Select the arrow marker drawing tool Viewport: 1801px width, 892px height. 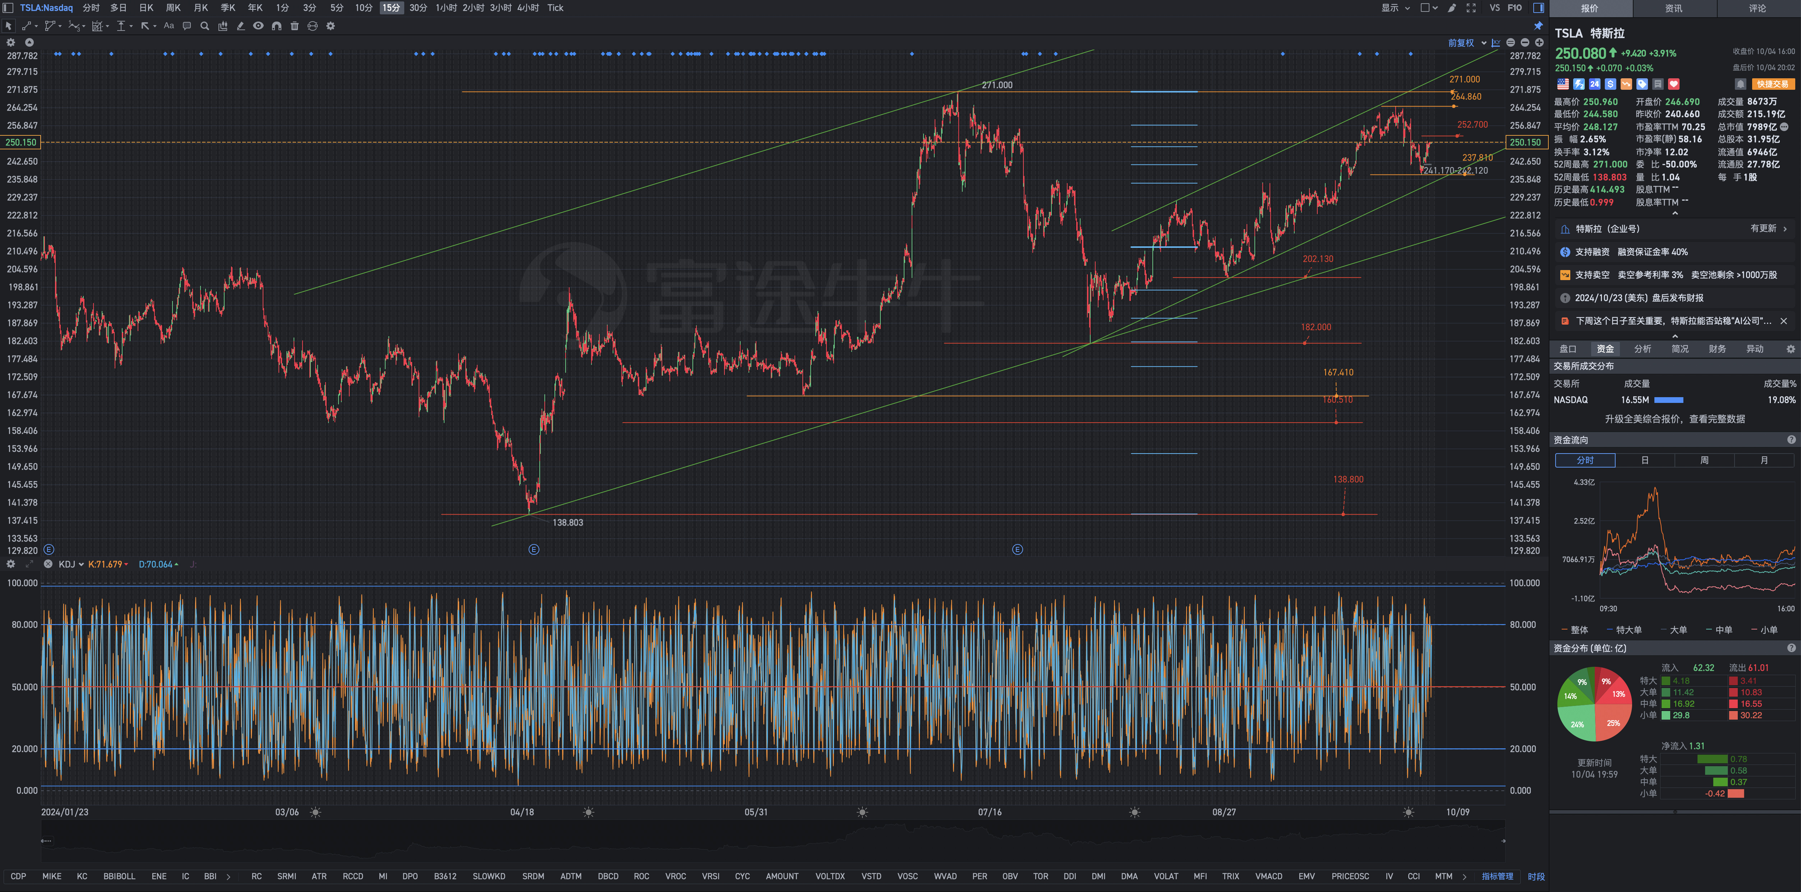click(x=145, y=26)
